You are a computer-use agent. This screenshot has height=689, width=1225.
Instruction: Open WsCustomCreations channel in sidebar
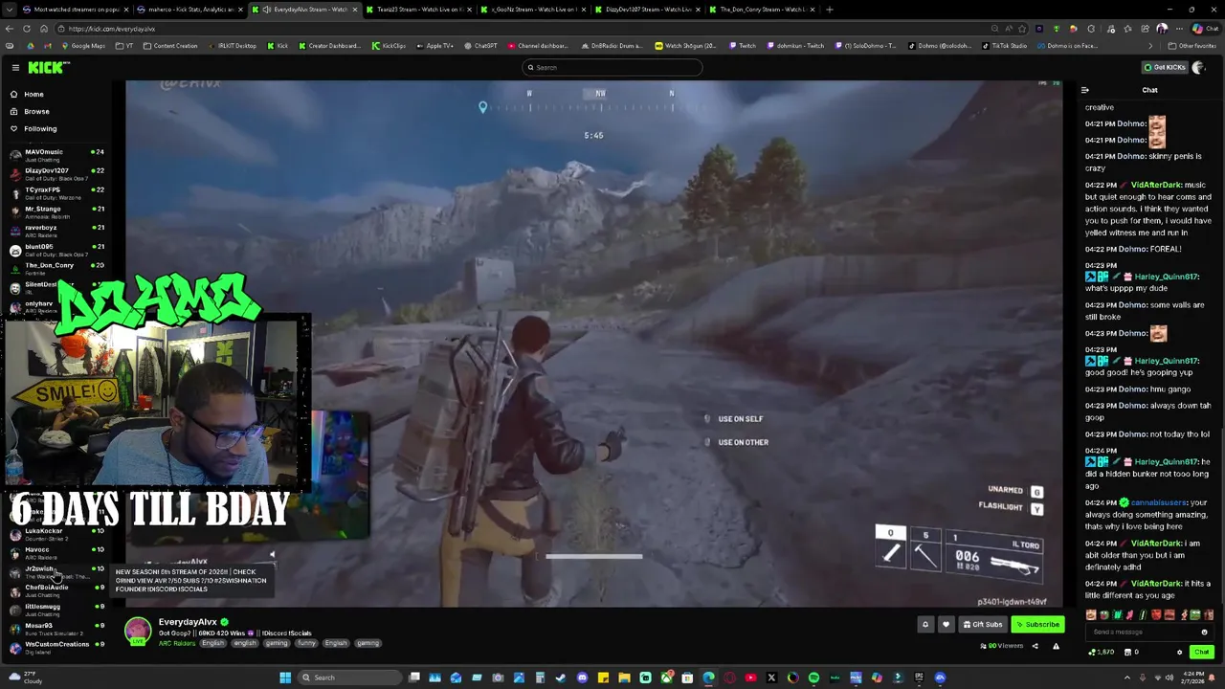tap(57, 648)
